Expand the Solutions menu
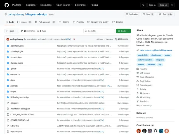The width and height of the screenshot is (179, 134). click(32, 5)
